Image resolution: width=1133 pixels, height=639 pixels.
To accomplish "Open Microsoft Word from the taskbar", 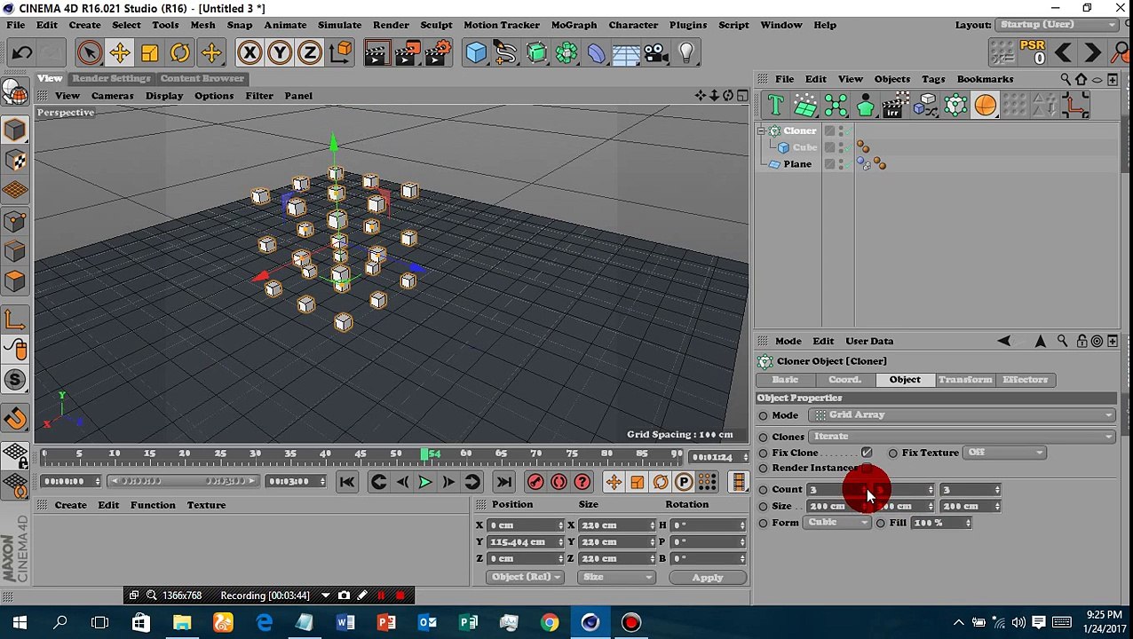I will pos(345,622).
